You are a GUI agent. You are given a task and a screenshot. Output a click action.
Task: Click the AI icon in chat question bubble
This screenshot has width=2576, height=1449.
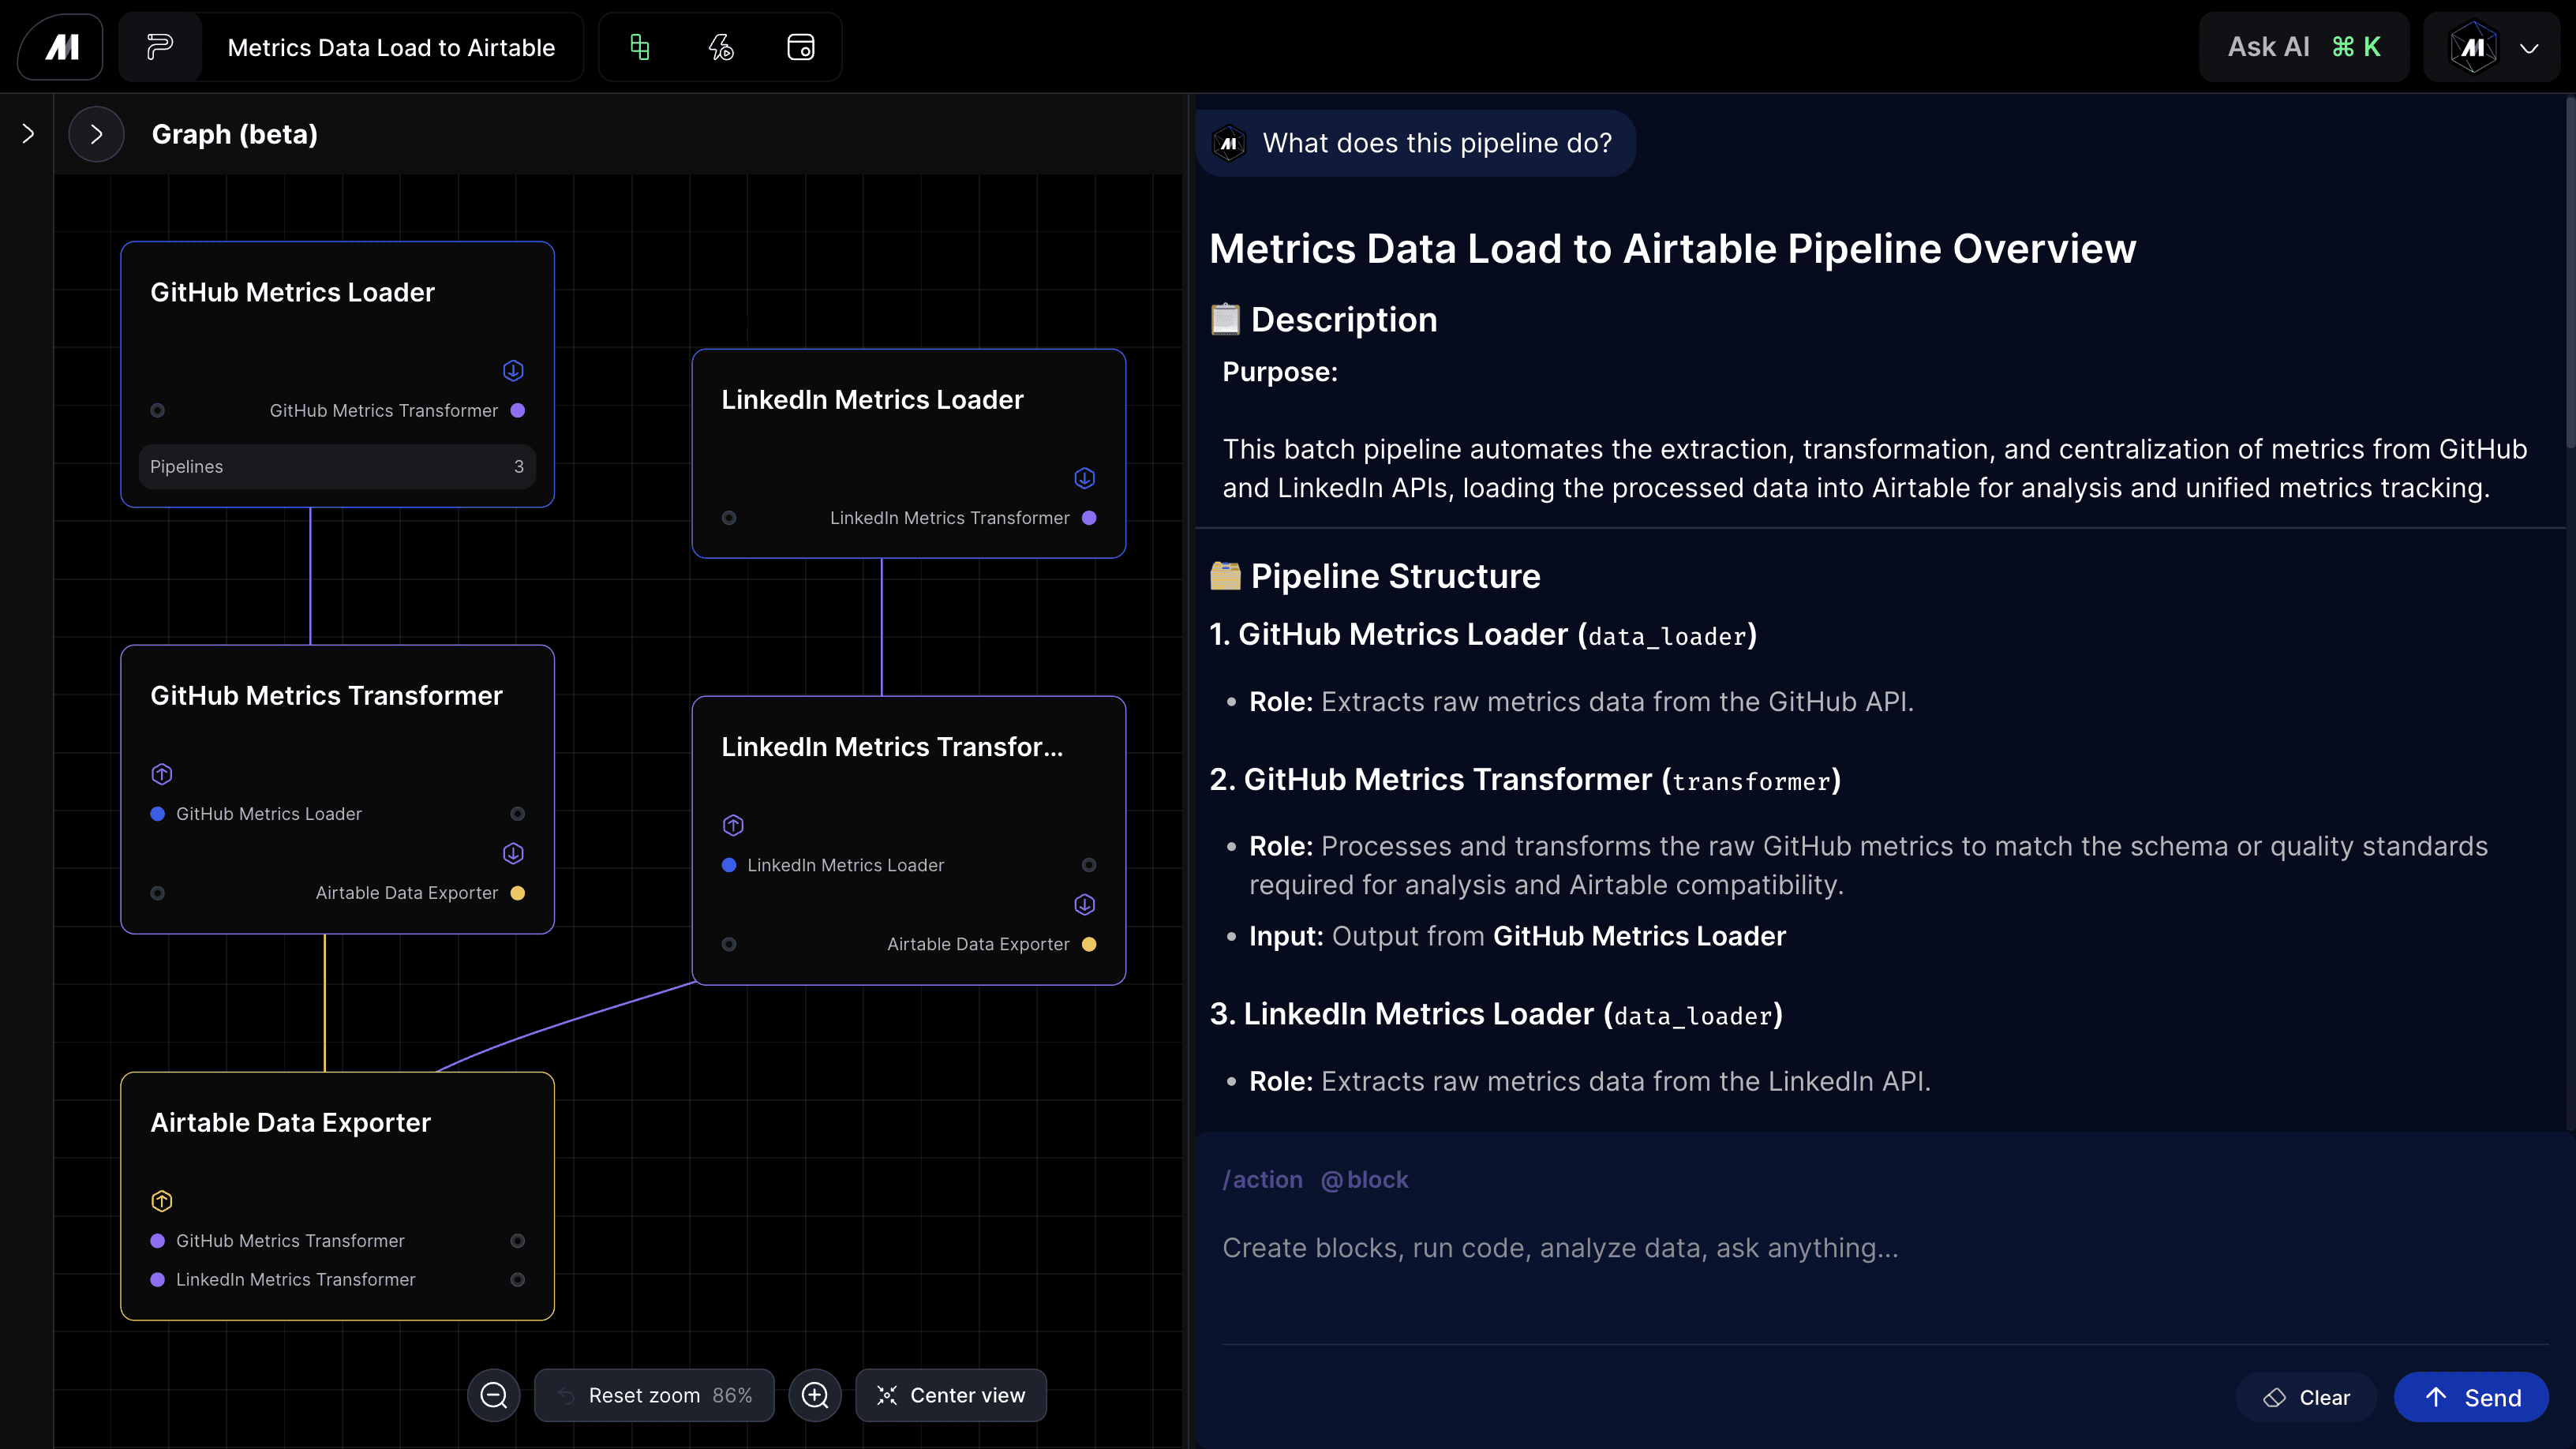pyautogui.click(x=1229, y=143)
